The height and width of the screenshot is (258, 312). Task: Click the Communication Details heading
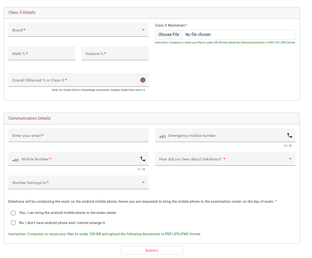[30, 118]
